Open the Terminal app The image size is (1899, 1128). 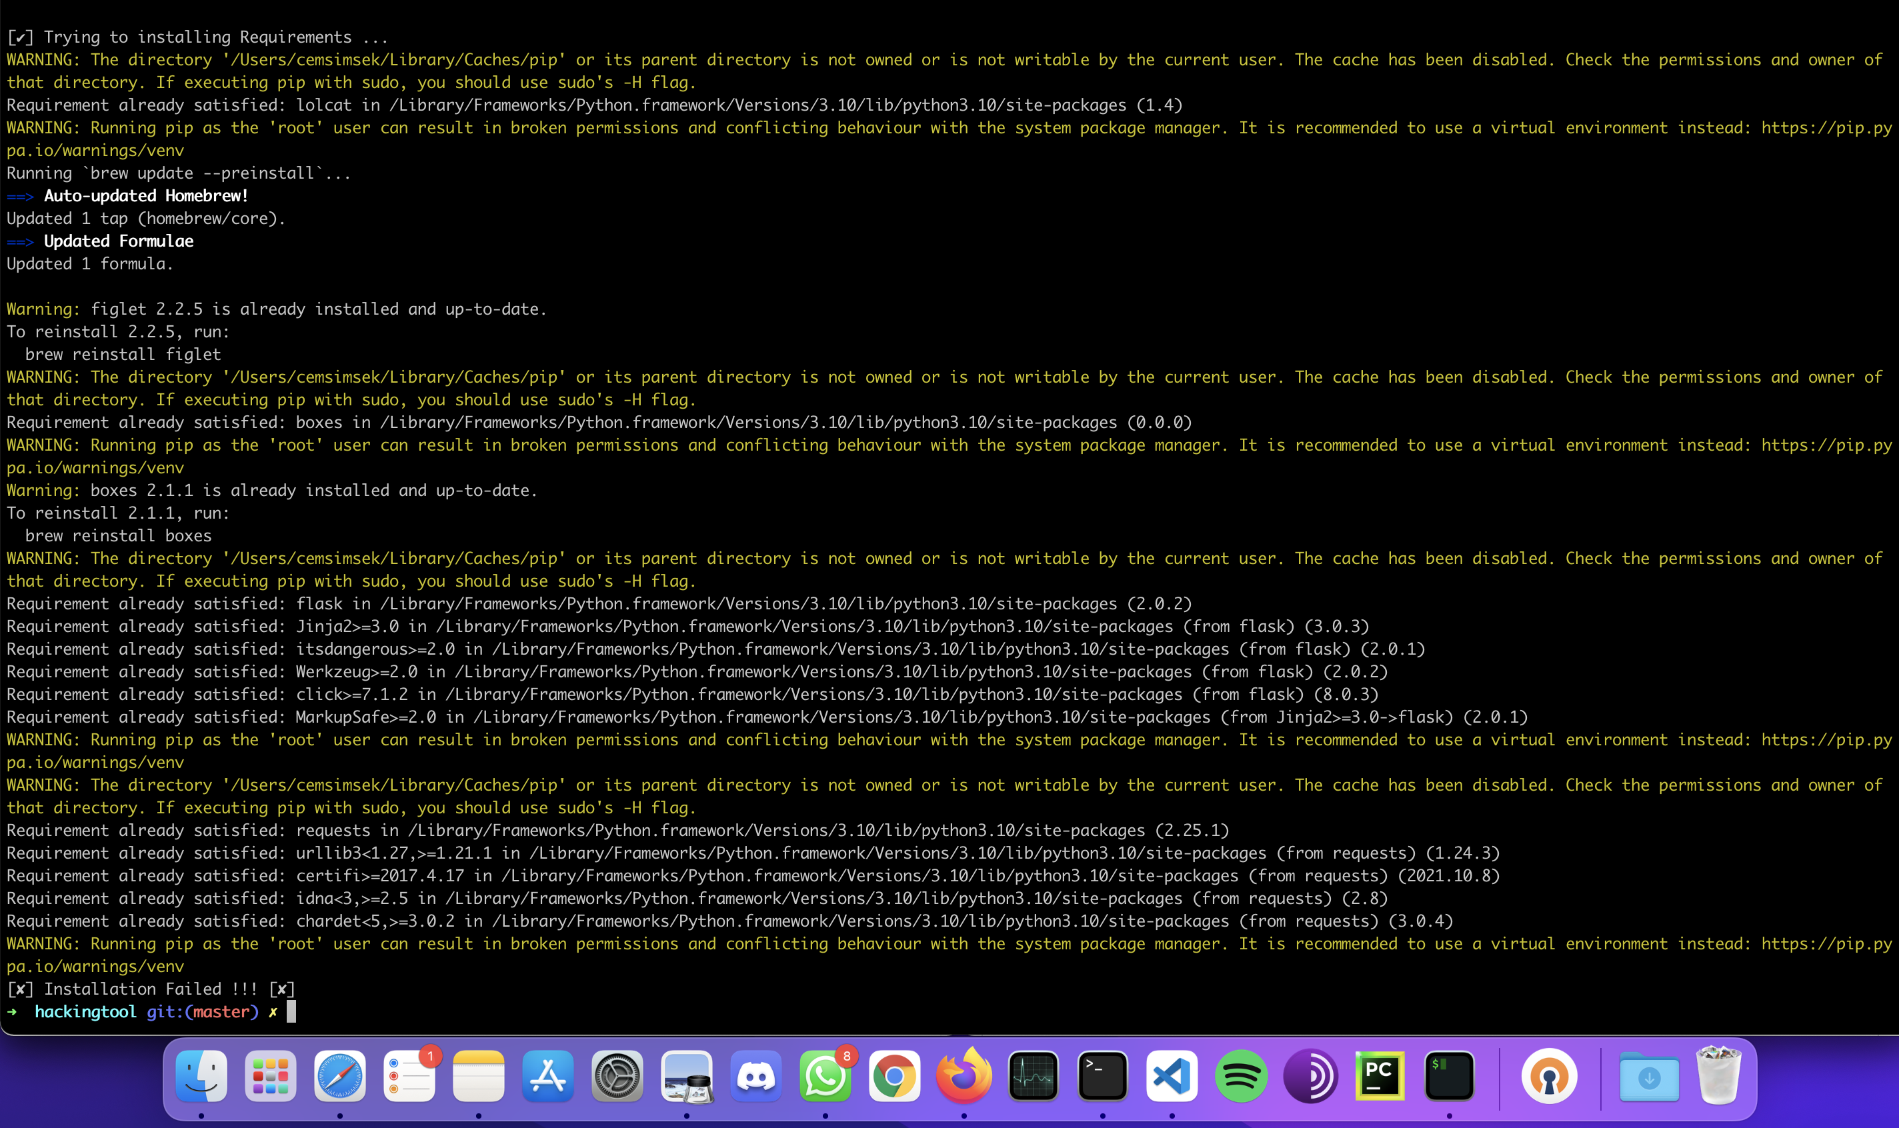[1104, 1075]
